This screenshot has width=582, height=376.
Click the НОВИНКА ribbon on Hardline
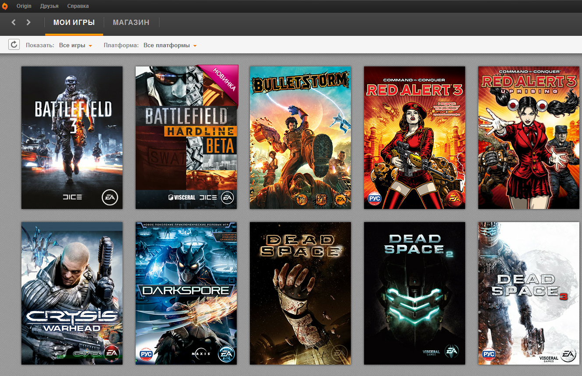(223, 80)
